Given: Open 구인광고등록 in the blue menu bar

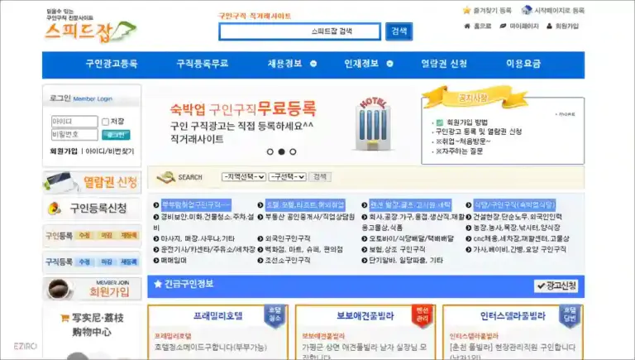Looking at the screenshot, I should coord(112,64).
